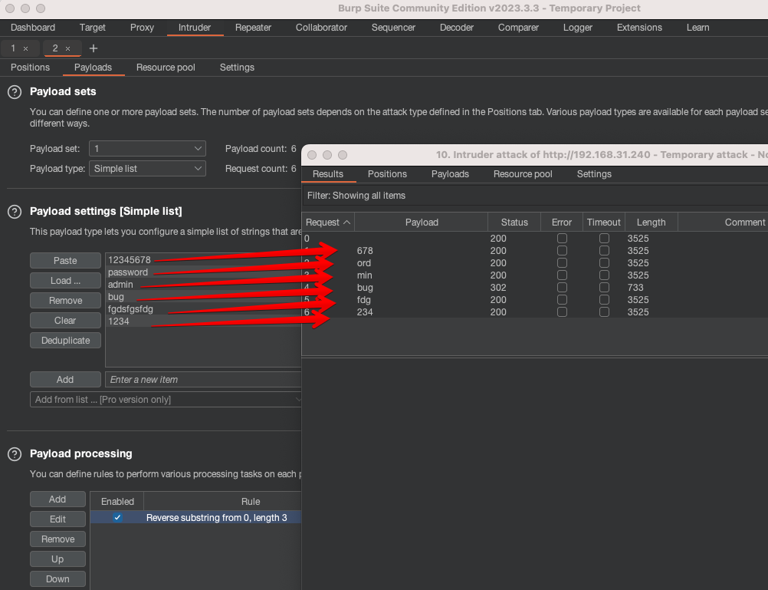Open help for Payload sets section

(15, 92)
